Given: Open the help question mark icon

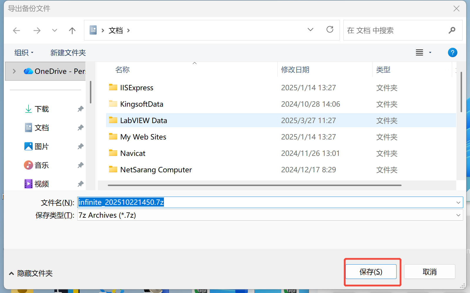Looking at the screenshot, I should [452, 53].
